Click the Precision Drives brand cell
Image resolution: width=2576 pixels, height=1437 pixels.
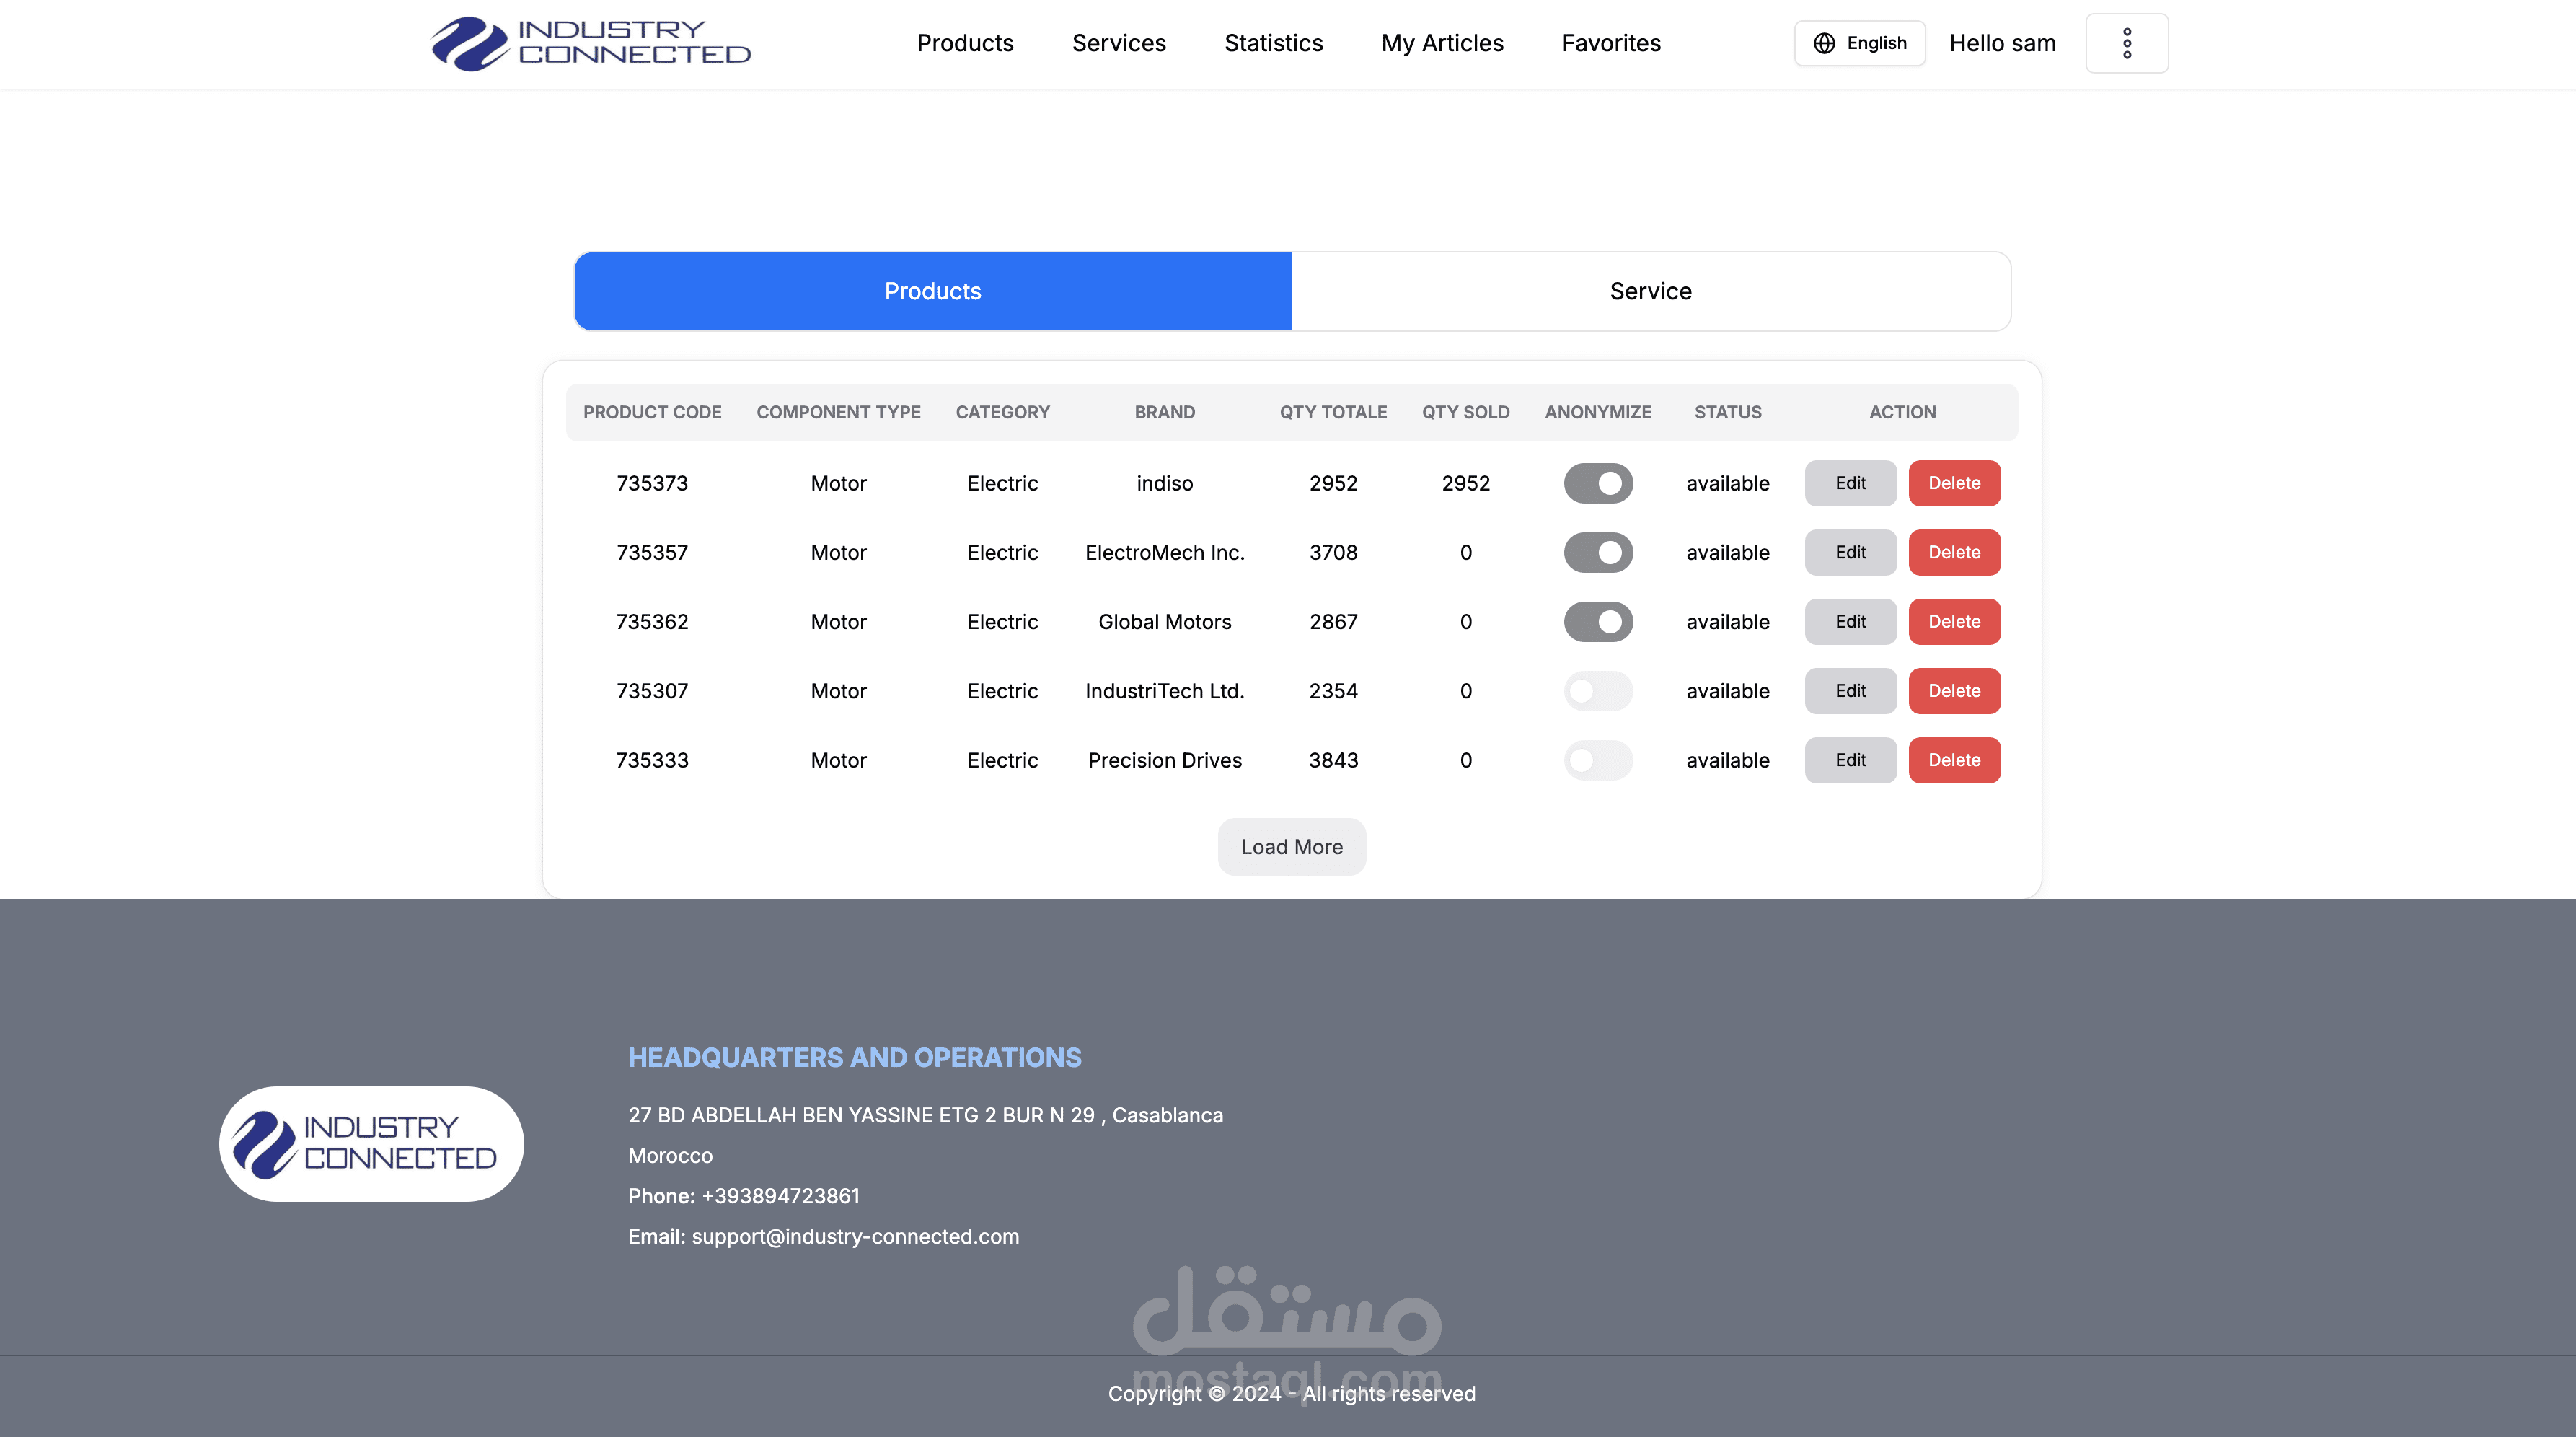(x=1164, y=760)
